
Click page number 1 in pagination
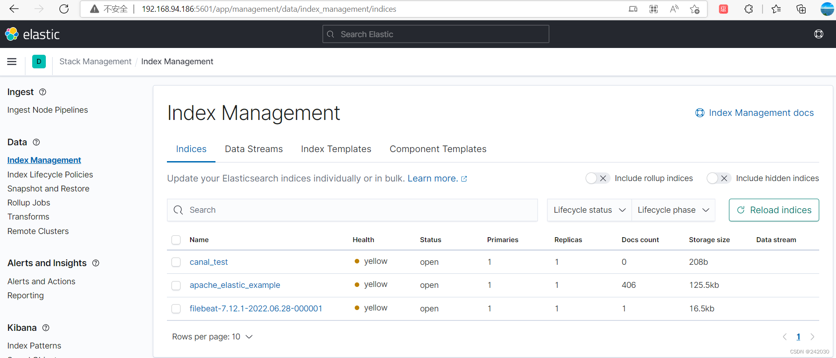(x=798, y=337)
